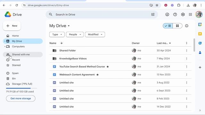Open Drive settings gear
Screen dimensions: 205x115
pyautogui.click(x=183, y=14)
